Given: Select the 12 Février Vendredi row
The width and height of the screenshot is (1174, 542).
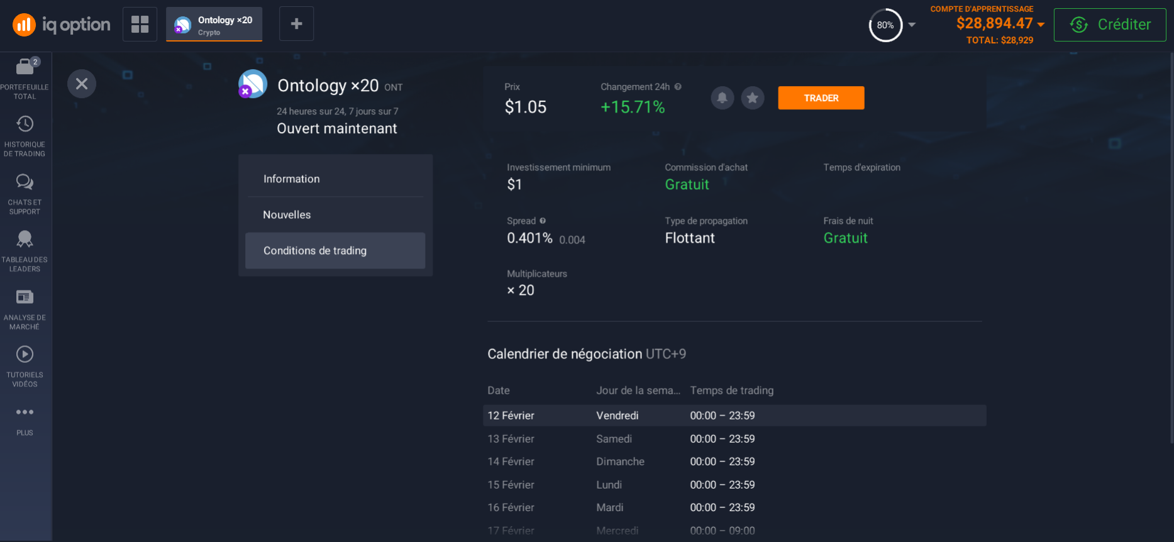Looking at the screenshot, I should (734, 416).
